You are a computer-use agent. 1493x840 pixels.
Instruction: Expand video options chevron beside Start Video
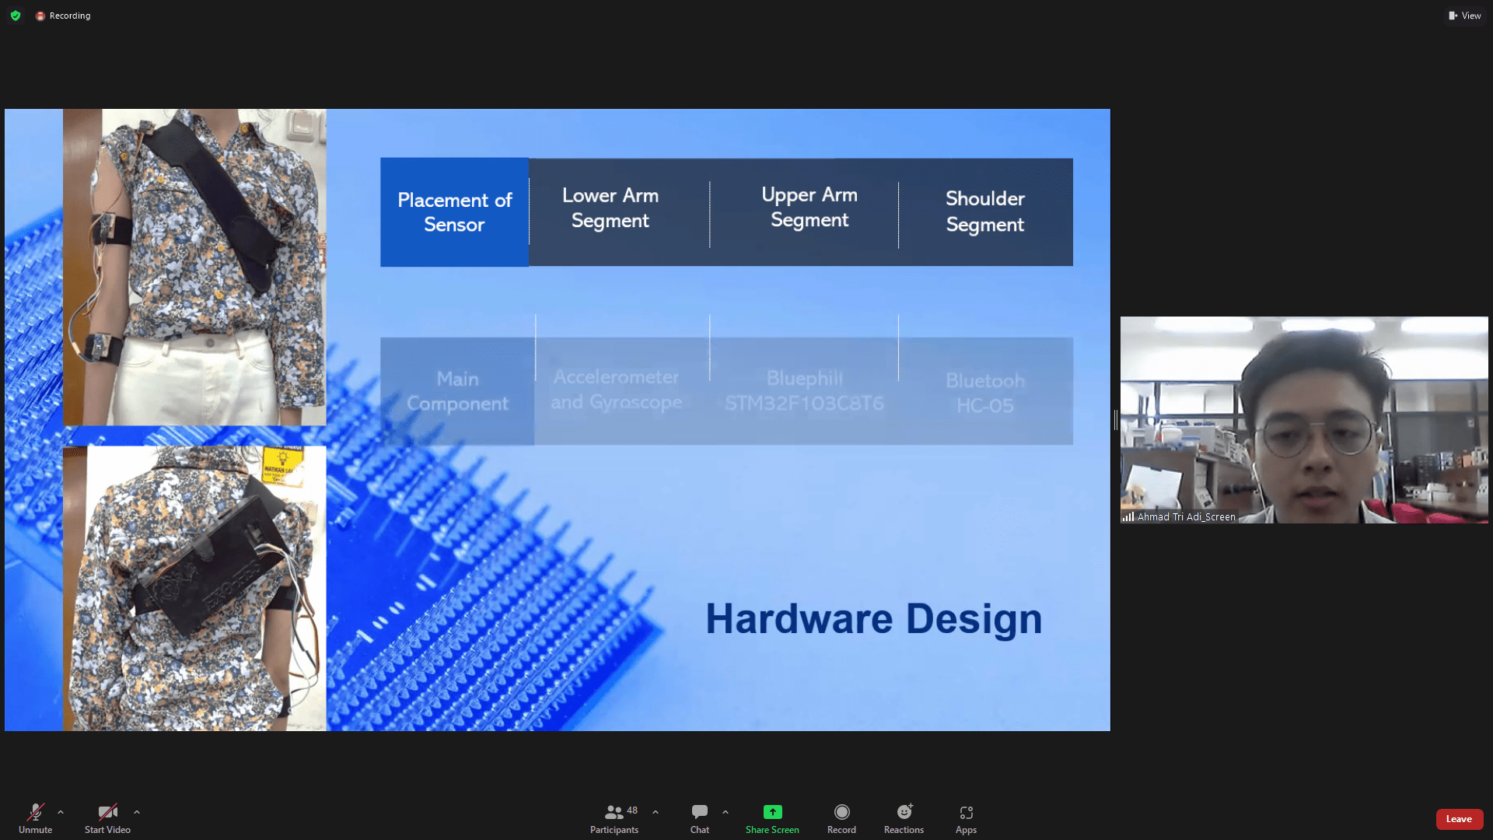137,812
